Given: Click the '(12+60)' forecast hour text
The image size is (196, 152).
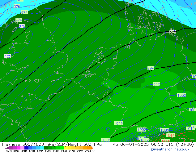Looking at the screenshot, I should pos(185,145).
